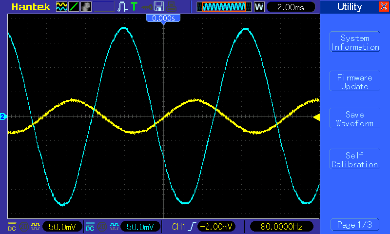Viewport: 390px width, 234px height.
Task: Click the Hantek logo
Action: (31, 7)
